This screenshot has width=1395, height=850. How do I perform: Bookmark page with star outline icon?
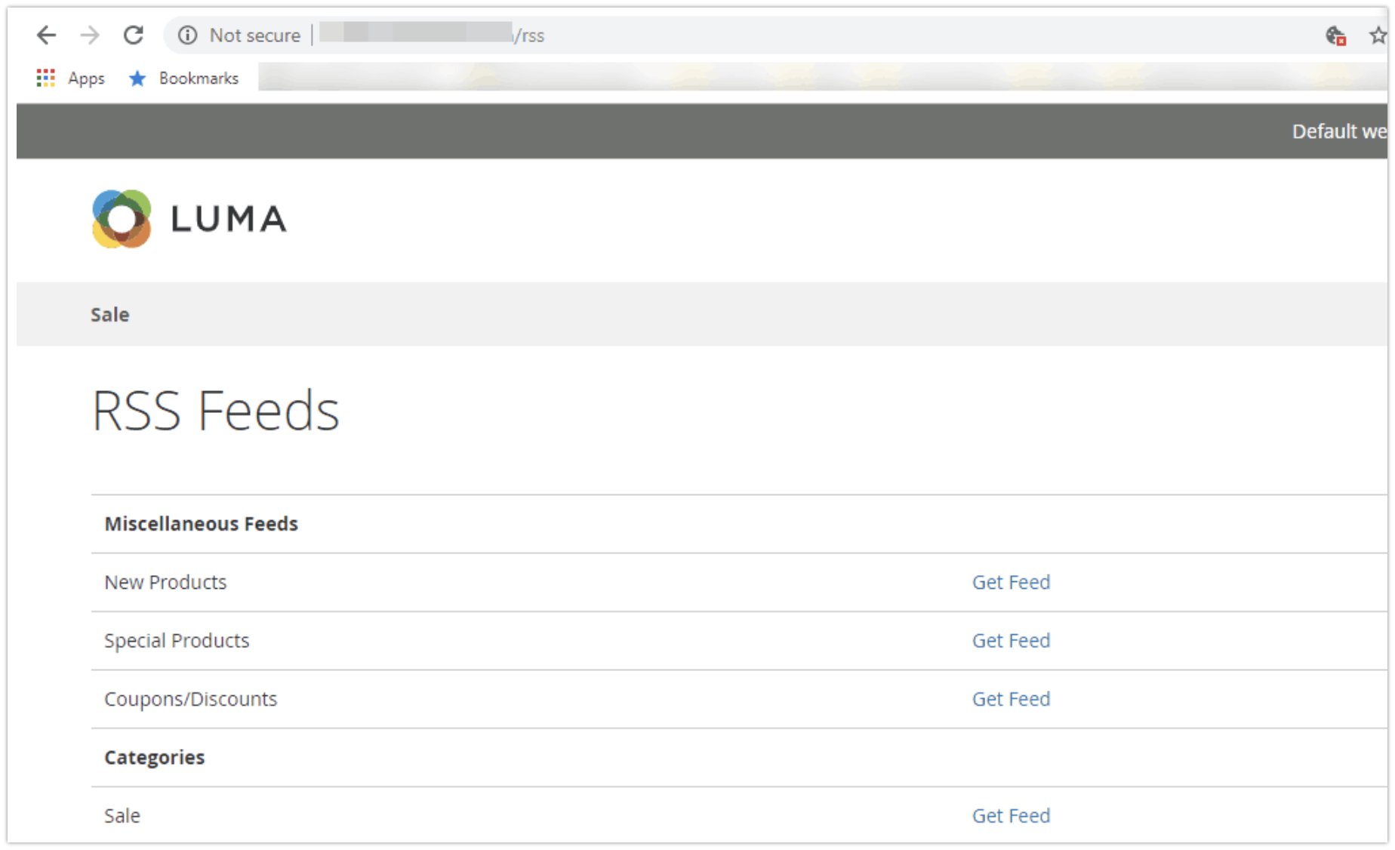(1378, 35)
